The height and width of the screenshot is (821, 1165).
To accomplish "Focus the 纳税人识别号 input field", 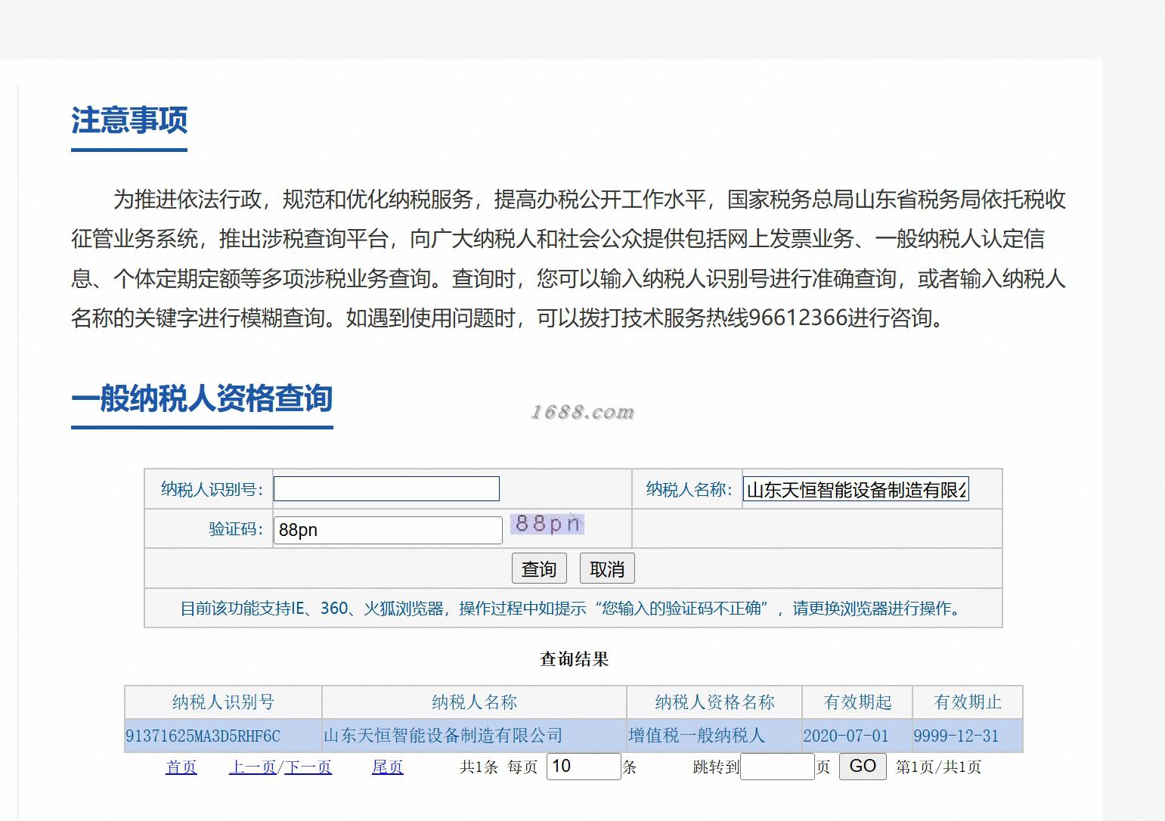I will pos(386,488).
